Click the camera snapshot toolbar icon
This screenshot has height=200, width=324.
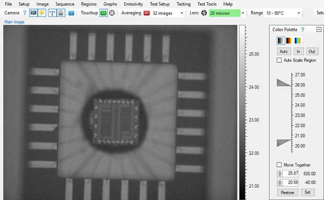tap(61, 13)
